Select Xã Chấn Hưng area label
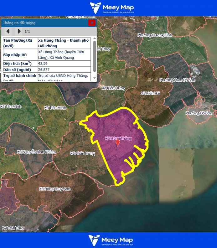Viewport: 217px width, 248px height. pos(82,153)
